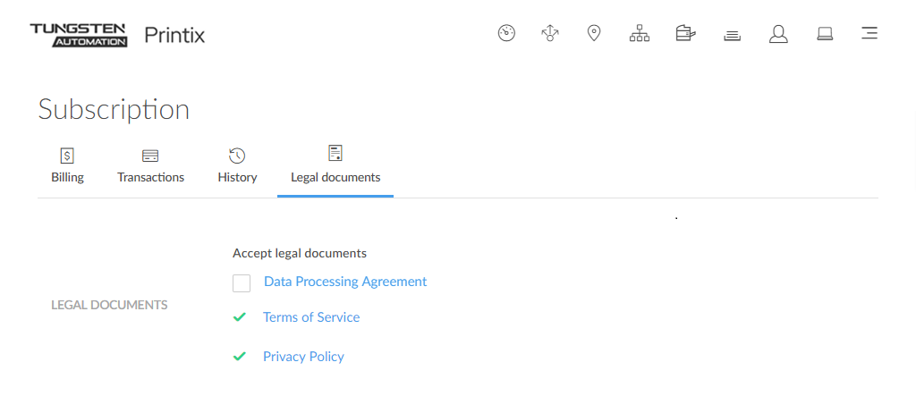Click the Tungsten Automation logo
Screen dimensions: 916x396
80,35
